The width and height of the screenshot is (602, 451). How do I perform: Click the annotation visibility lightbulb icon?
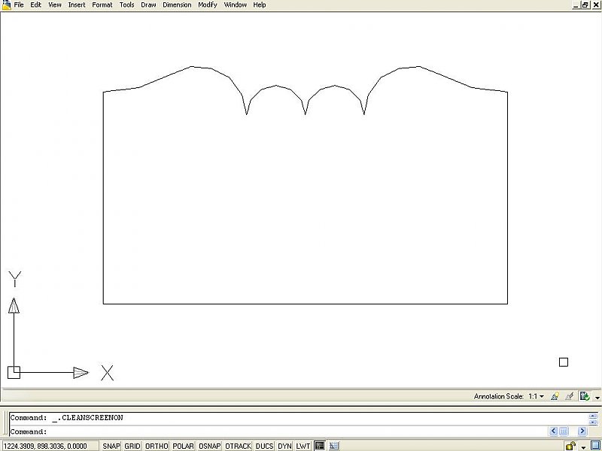coord(555,396)
